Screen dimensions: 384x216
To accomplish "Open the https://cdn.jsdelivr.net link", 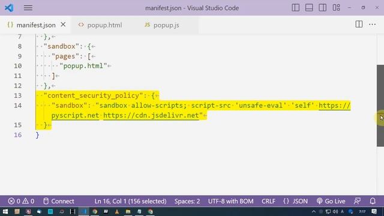I will (x=151, y=115).
